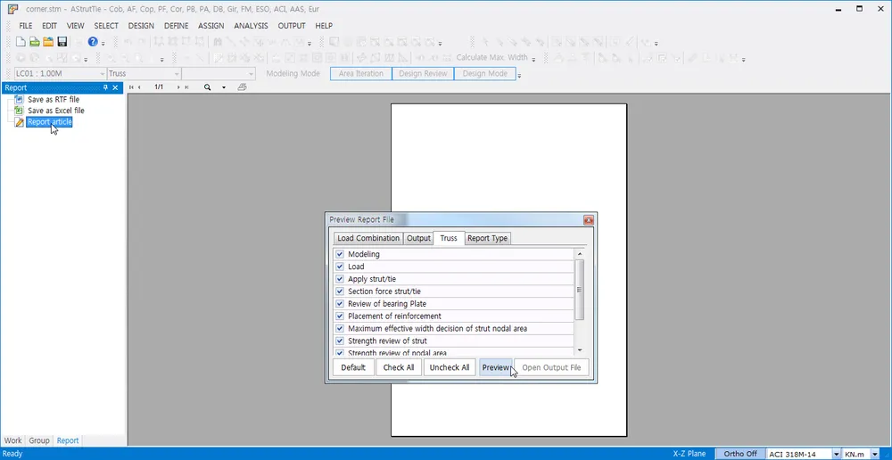Open the zoom level dropdown arrow

pos(224,87)
